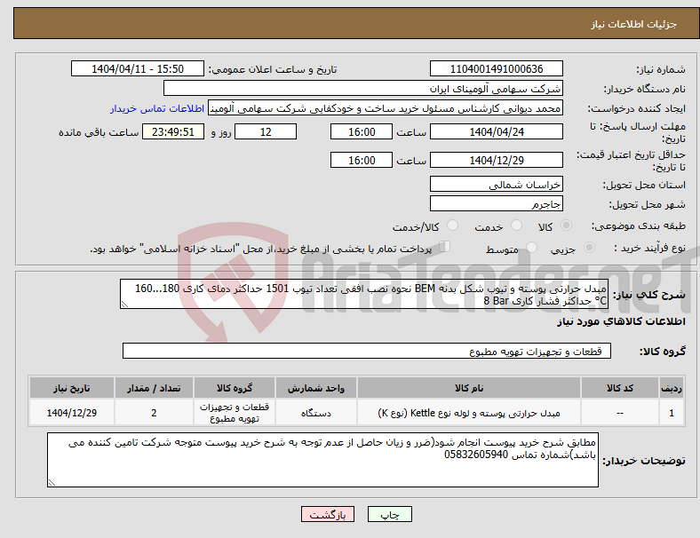The image size is (700, 538).
Task: Click the گروه کالا field قطعات و تجهیزات تهویه مطبوع
Action: point(367,351)
